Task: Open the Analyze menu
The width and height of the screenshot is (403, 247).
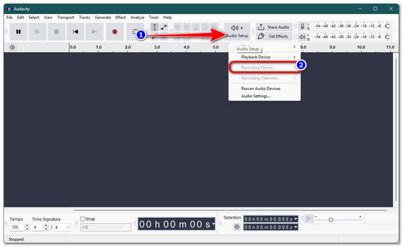Action: pyautogui.click(x=137, y=17)
